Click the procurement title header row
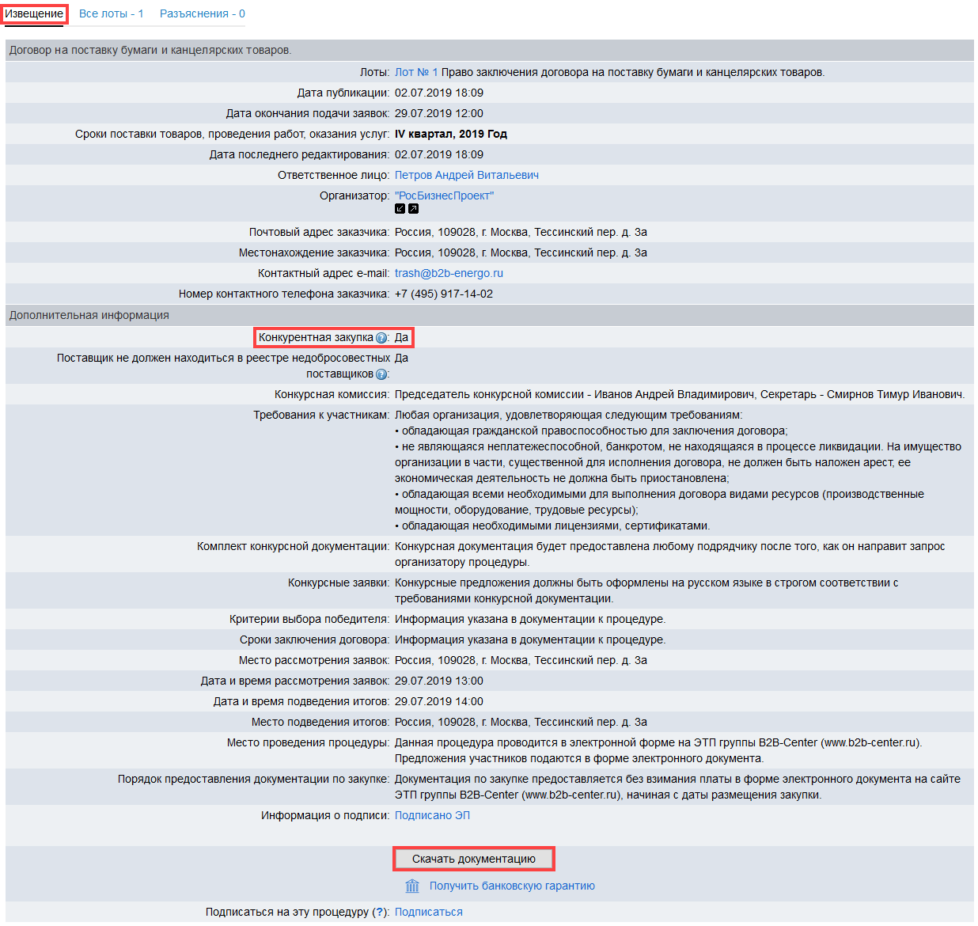Screen dimensions: 978x926 150,50
